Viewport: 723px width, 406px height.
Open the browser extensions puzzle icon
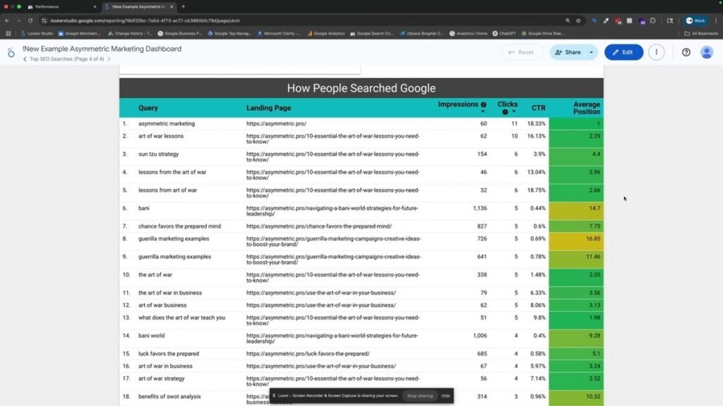pyautogui.click(x=652, y=20)
